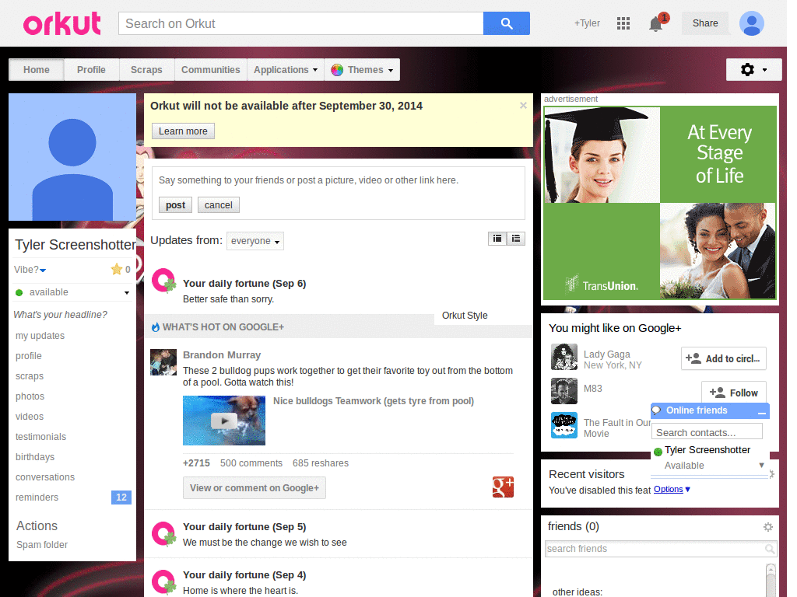Screen dimensions: 797x597
Task: Open the notifications bell
Action: [x=655, y=24]
